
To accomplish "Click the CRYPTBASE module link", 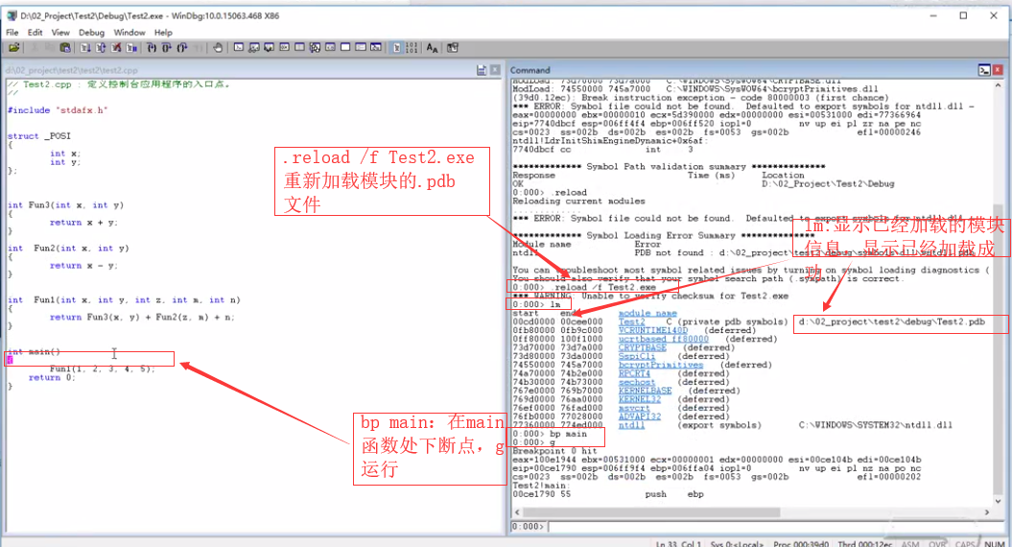I will pos(642,347).
